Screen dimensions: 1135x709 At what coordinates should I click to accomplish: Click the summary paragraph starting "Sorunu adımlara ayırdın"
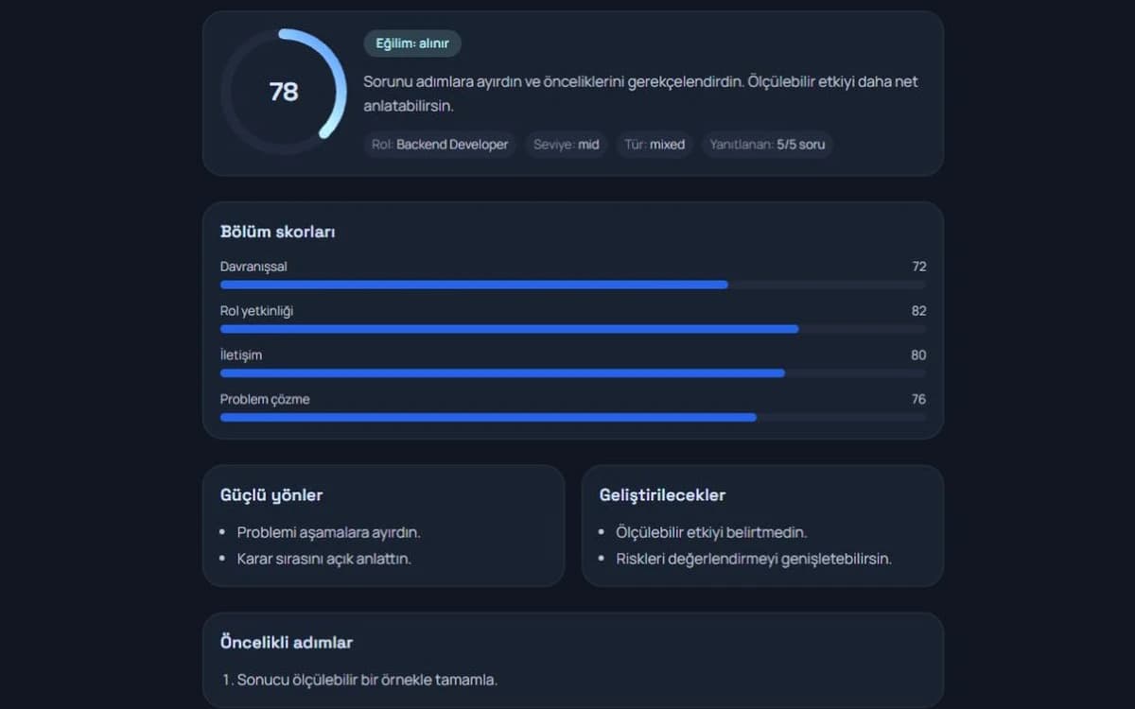(641, 94)
